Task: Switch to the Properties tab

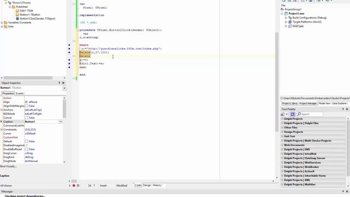Action: click(x=8, y=94)
